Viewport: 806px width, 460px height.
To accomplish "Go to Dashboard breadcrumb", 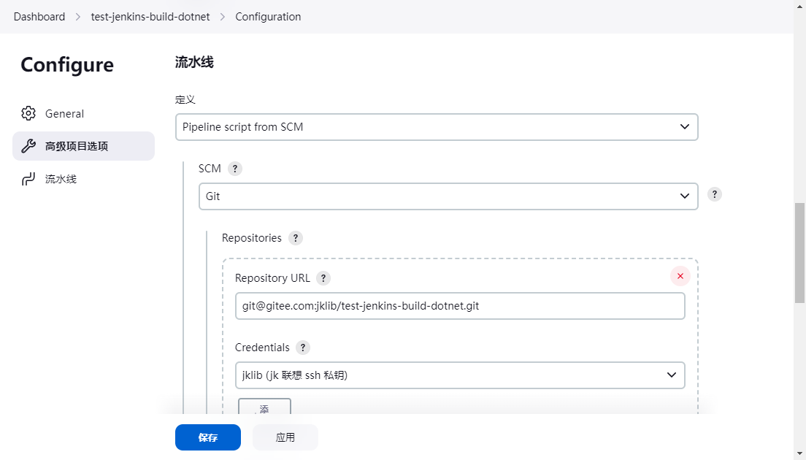I will point(39,17).
